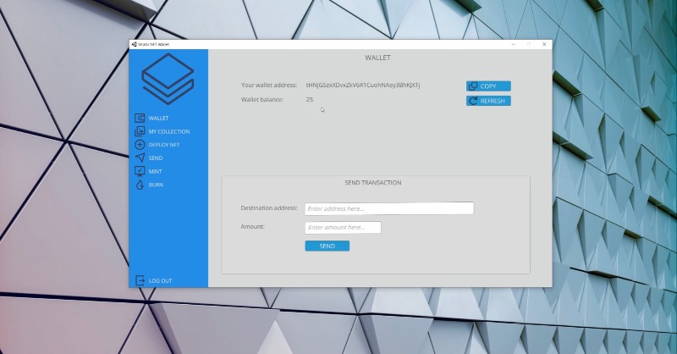Open the WALLET menu label
677x354 pixels.
158,118
